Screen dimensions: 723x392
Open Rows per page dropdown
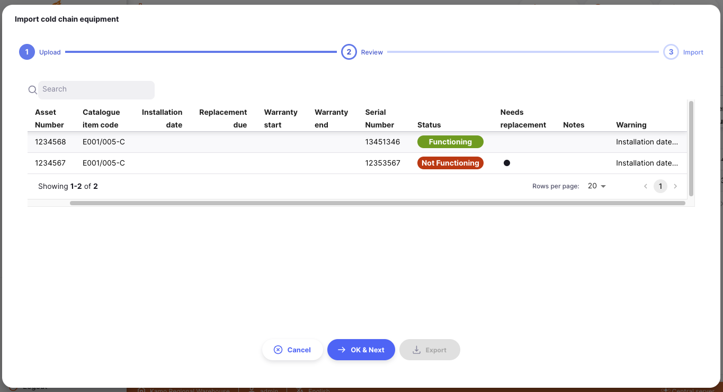point(597,186)
